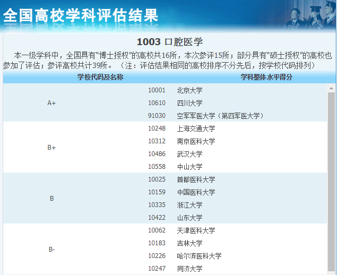Click 中国医科大学 in the list
This screenshot has height=275, width=338.
pyautogui.click(x=196, y=192)
